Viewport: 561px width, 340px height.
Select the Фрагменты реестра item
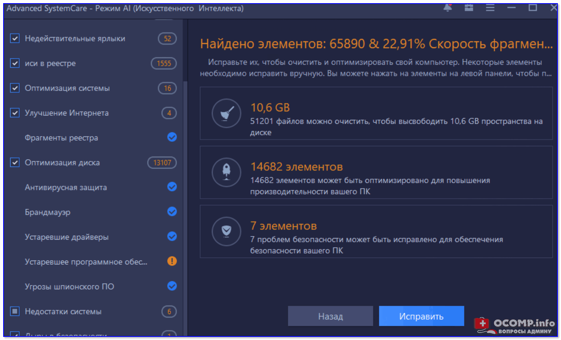[62, 138]
